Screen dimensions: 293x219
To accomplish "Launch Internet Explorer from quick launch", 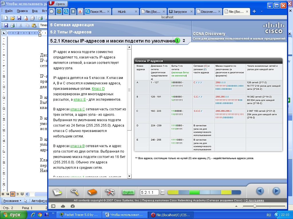I will [x=33, y=215].
